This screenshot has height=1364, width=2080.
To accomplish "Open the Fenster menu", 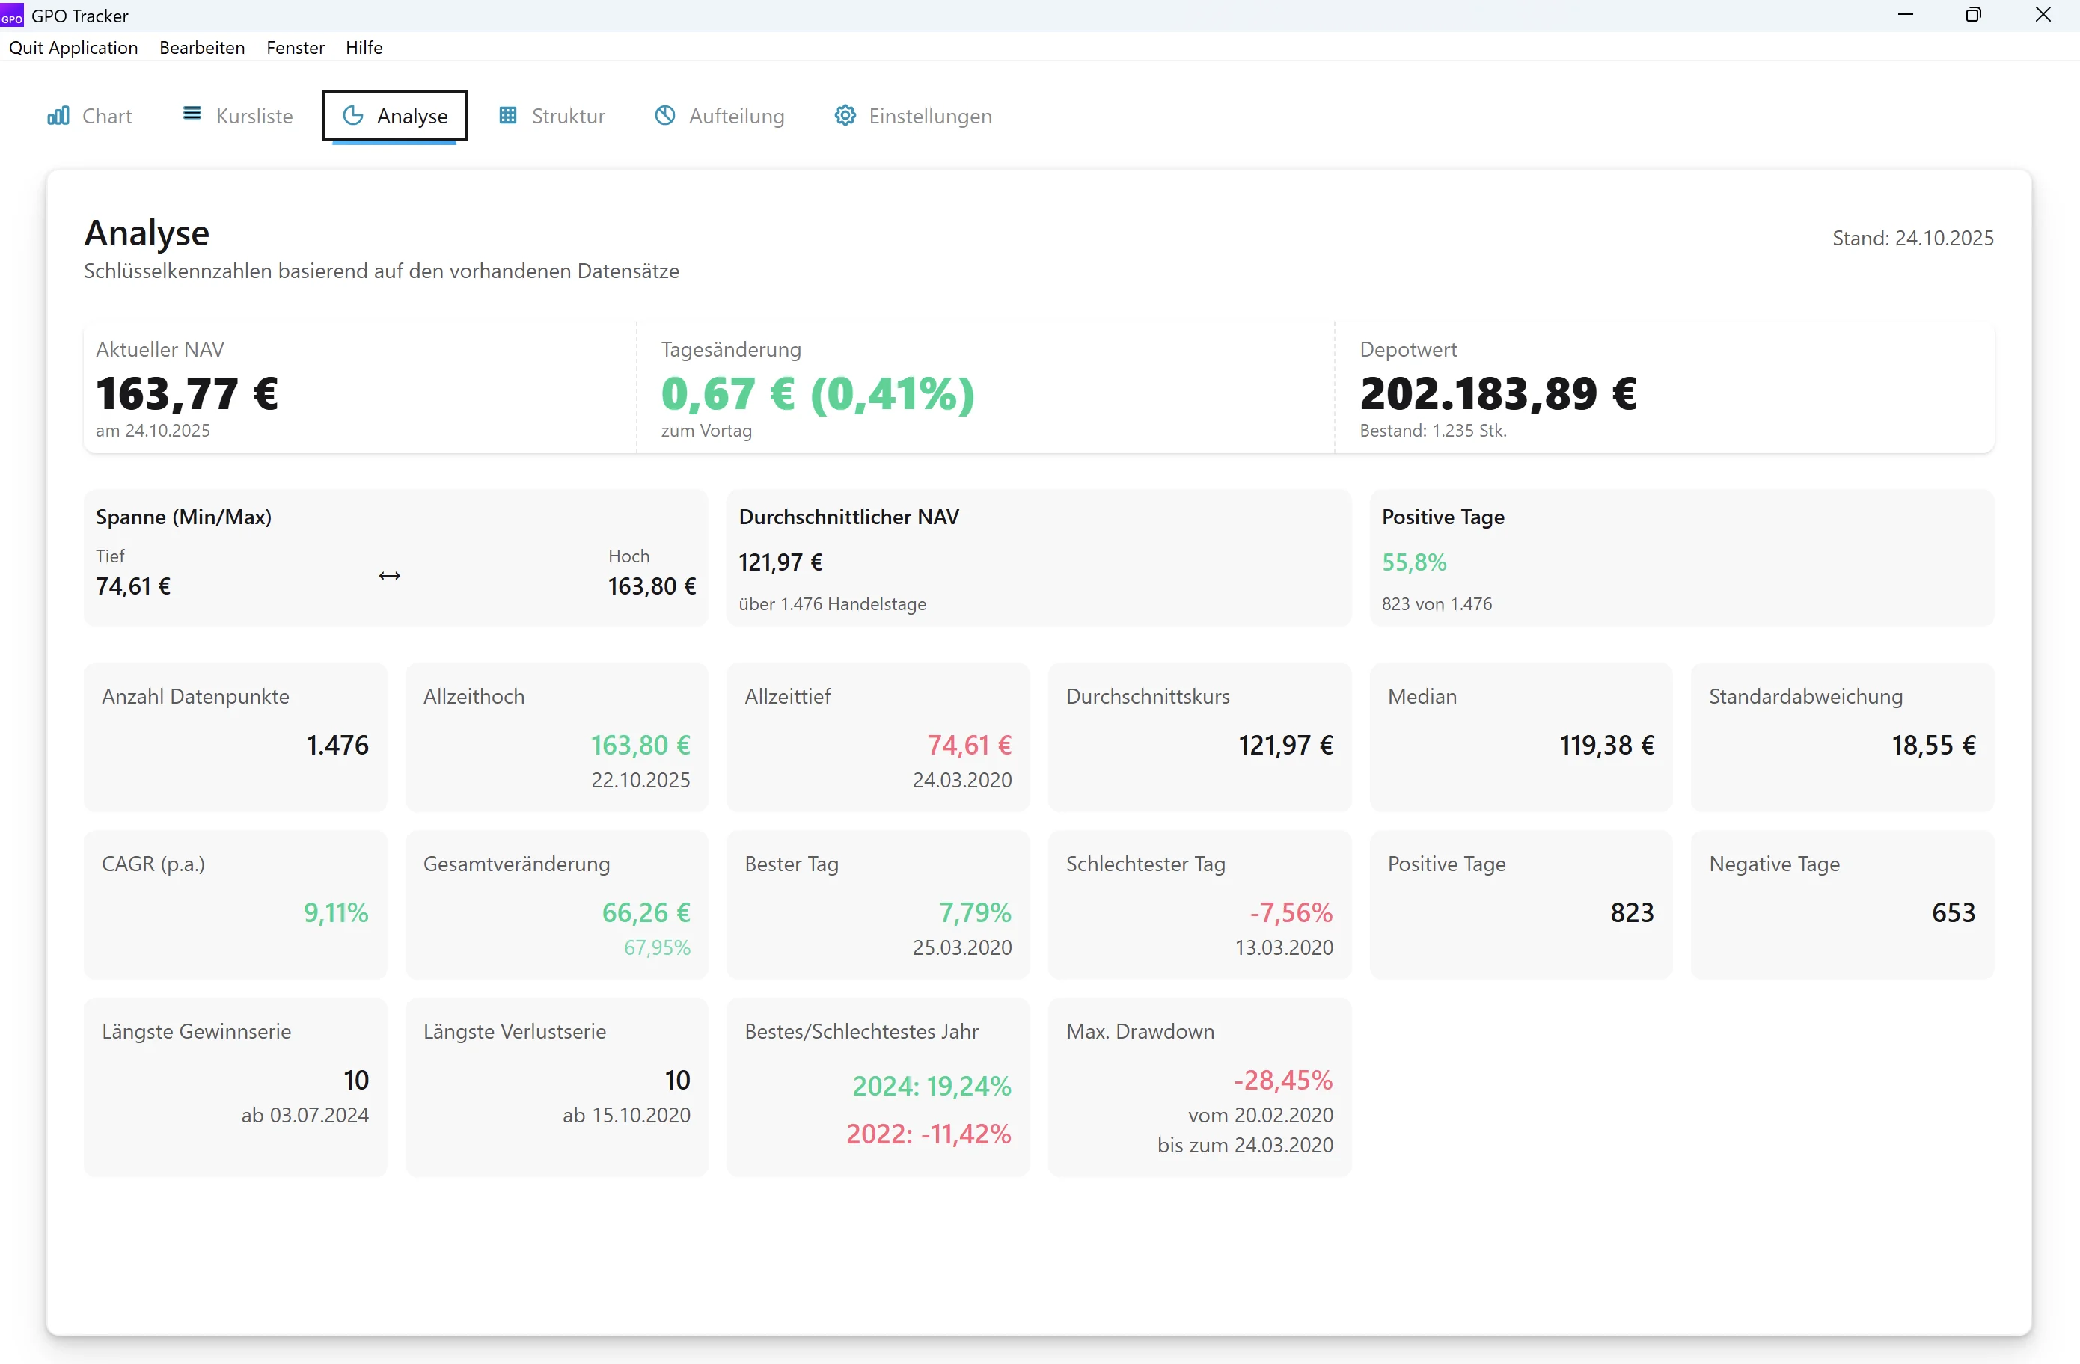I will [x=296, y=48].
